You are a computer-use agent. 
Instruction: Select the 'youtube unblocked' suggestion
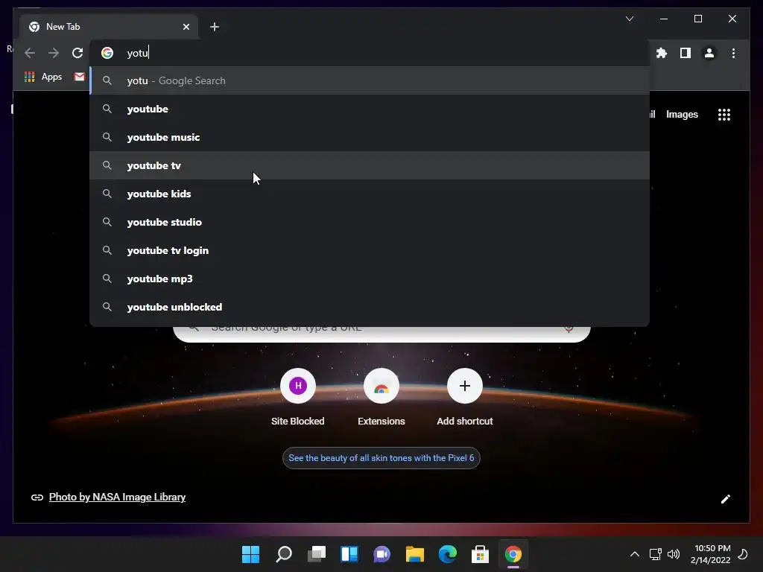370,307
